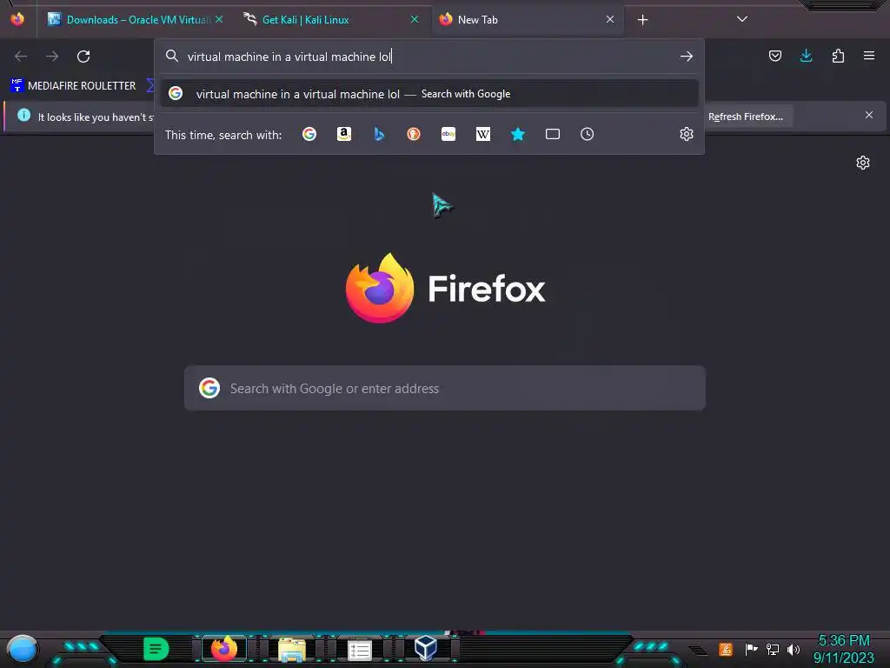Switch to Get Kali | Kali Linux tab
The height and width of the screenshot is (668, 890).
[330, 20]
